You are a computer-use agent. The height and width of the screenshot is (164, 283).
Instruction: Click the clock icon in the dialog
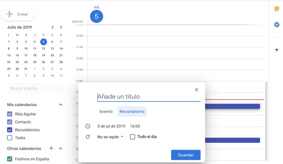point(88,126)
